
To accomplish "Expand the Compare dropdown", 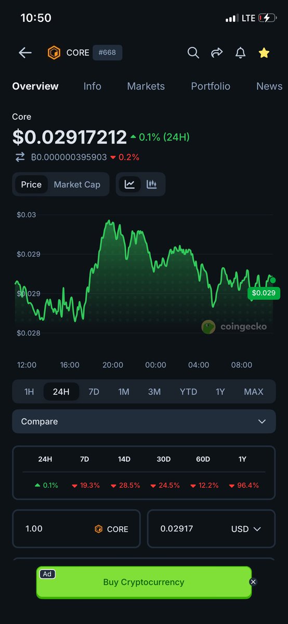I will (x=144, y=421).
